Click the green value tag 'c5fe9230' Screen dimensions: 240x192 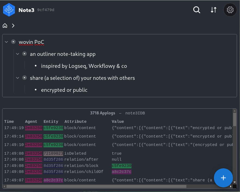[122, 166]
